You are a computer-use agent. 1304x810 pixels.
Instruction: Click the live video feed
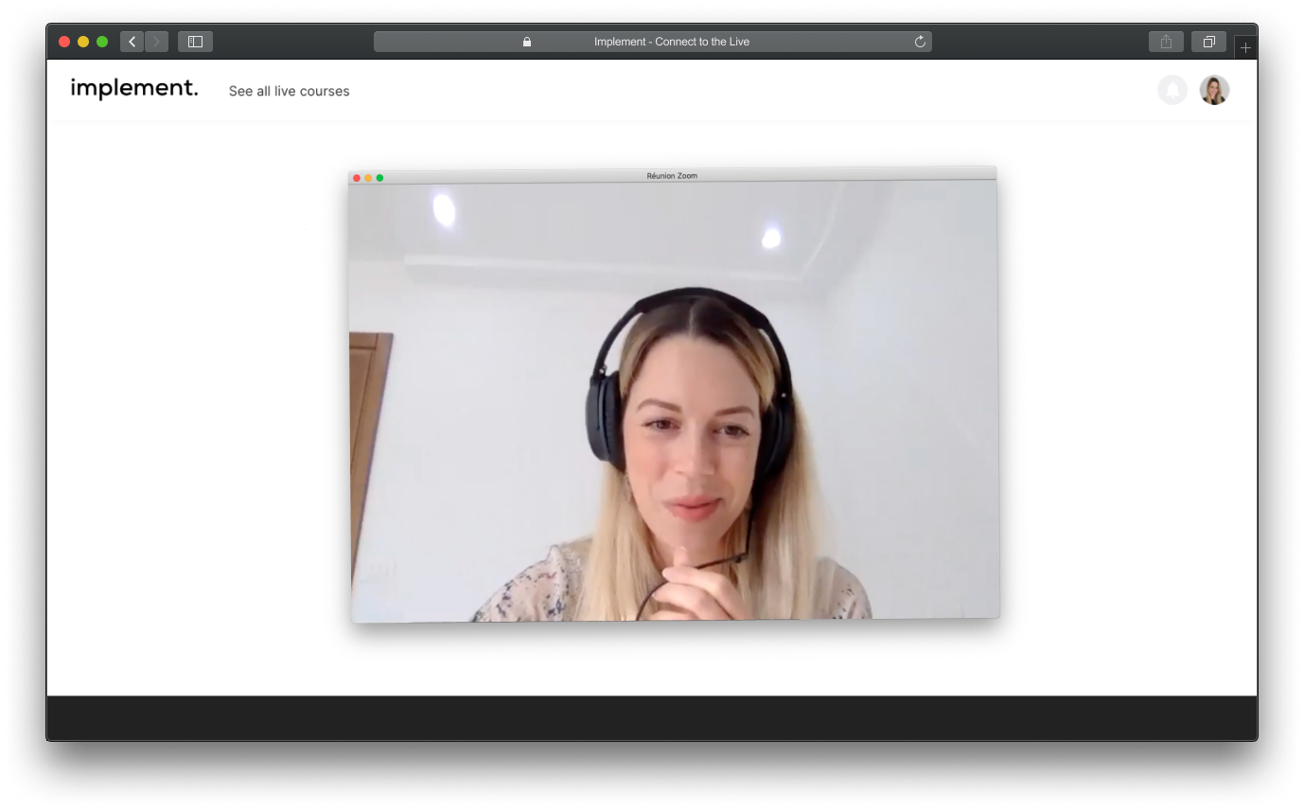click(x=674, y=402)
